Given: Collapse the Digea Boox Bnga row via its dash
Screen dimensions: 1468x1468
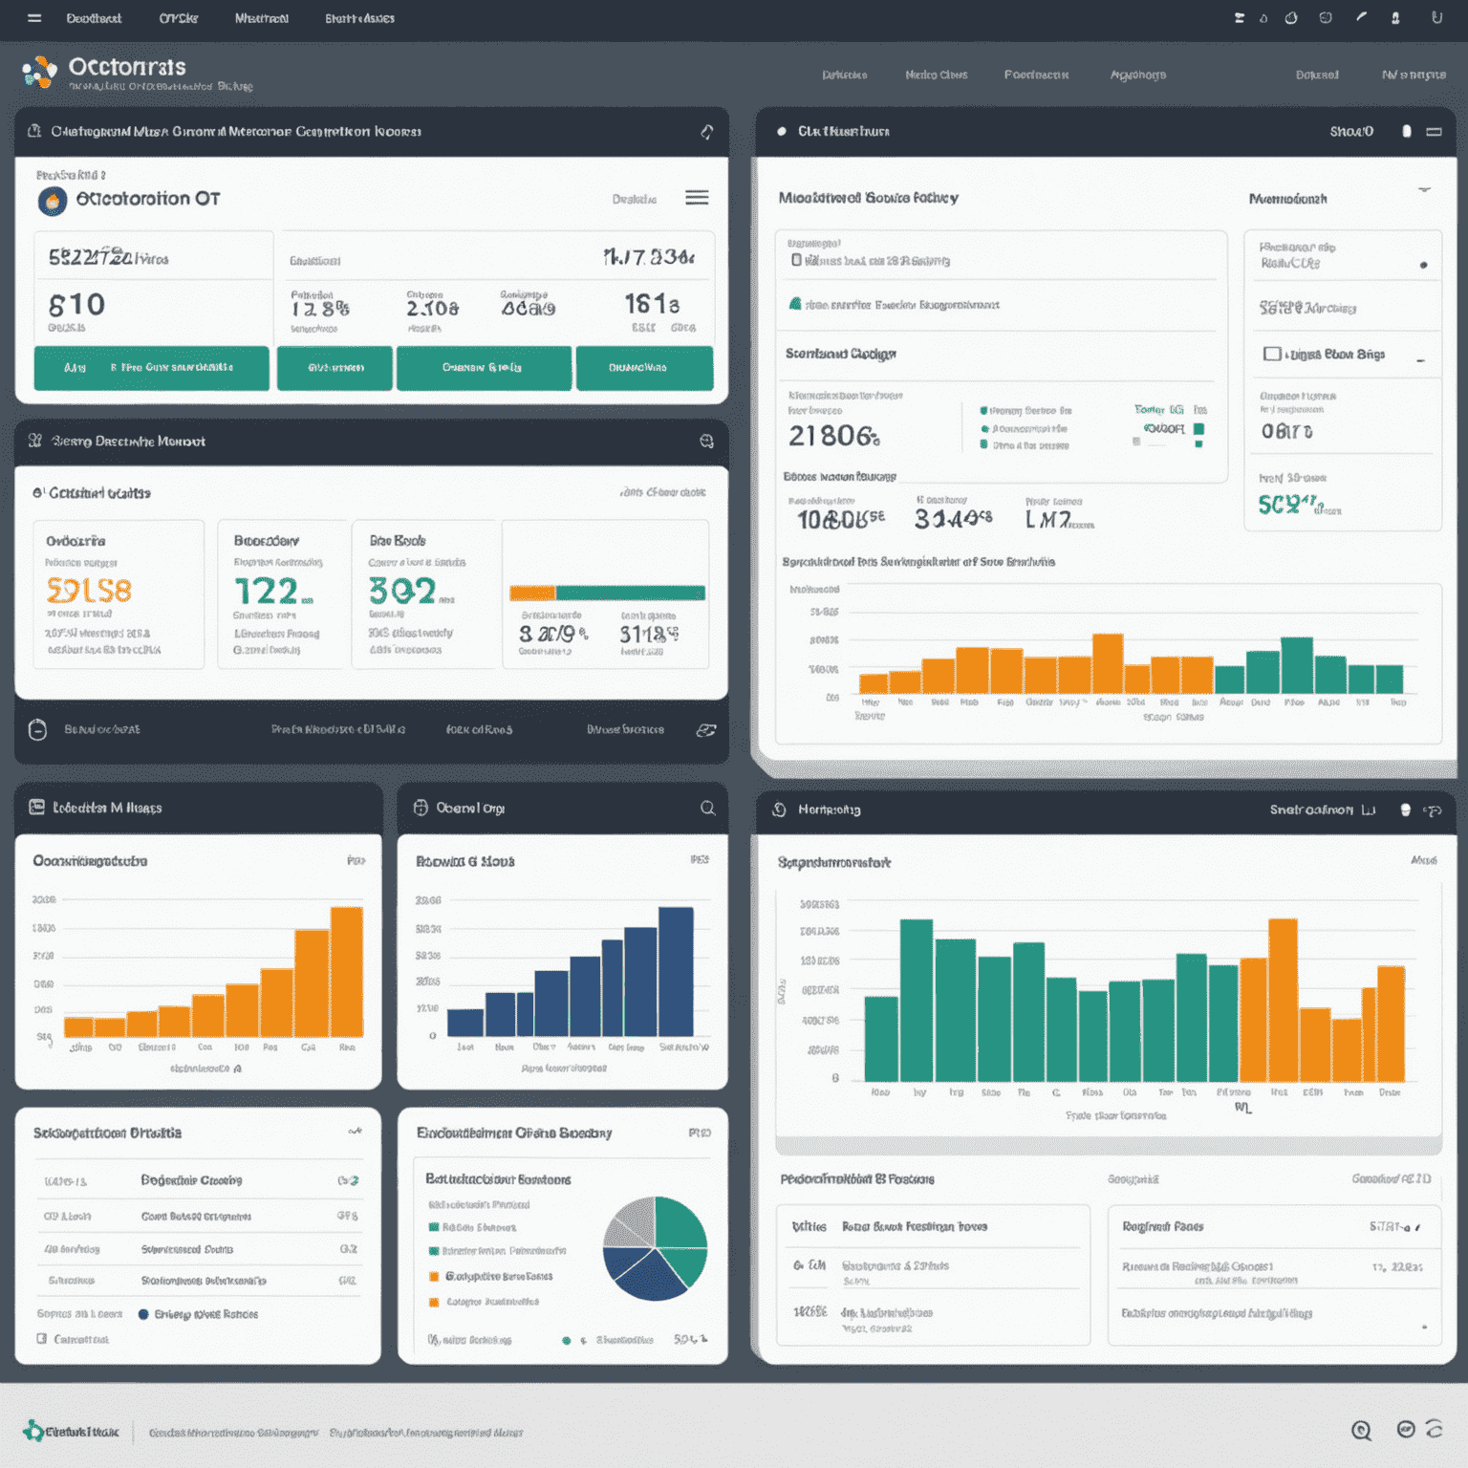Looking at the screenshot, I should pyautogui.click(x=1421, y=360).
